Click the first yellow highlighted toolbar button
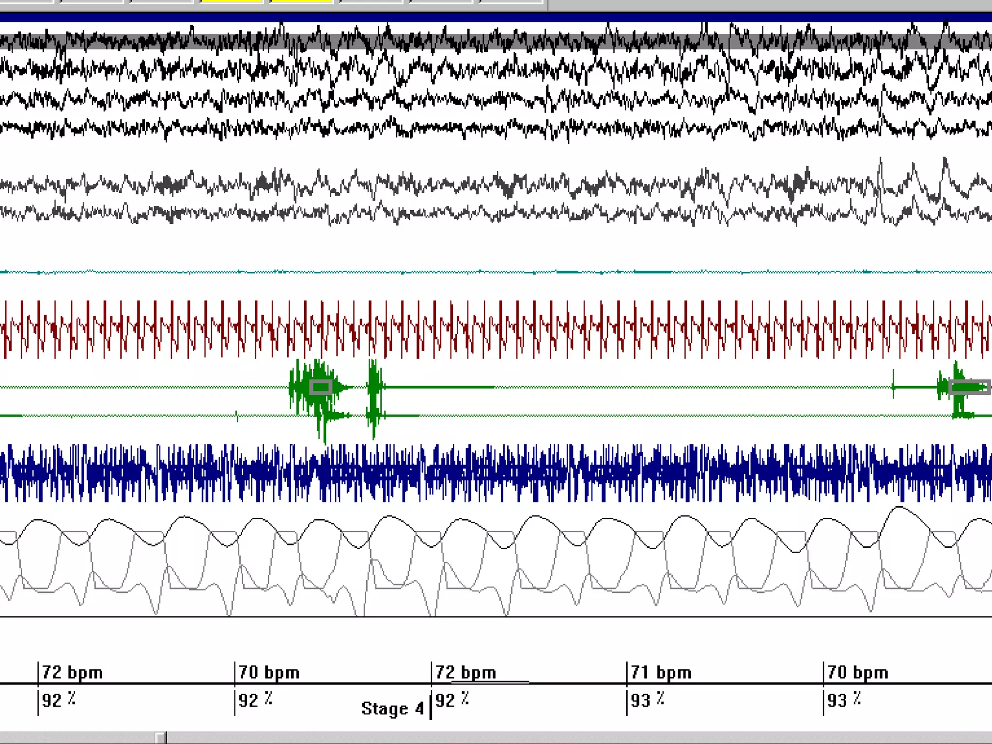Viewport: 992px width, 744px height. [232, 1]
